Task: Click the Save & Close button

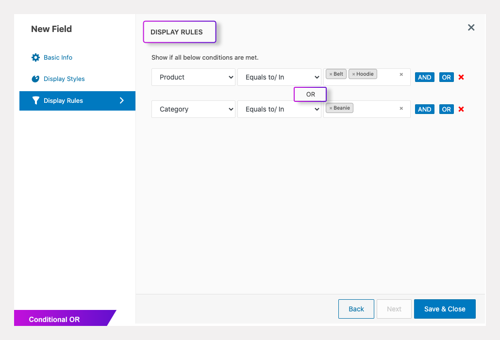Action: (x=445, y=309)
